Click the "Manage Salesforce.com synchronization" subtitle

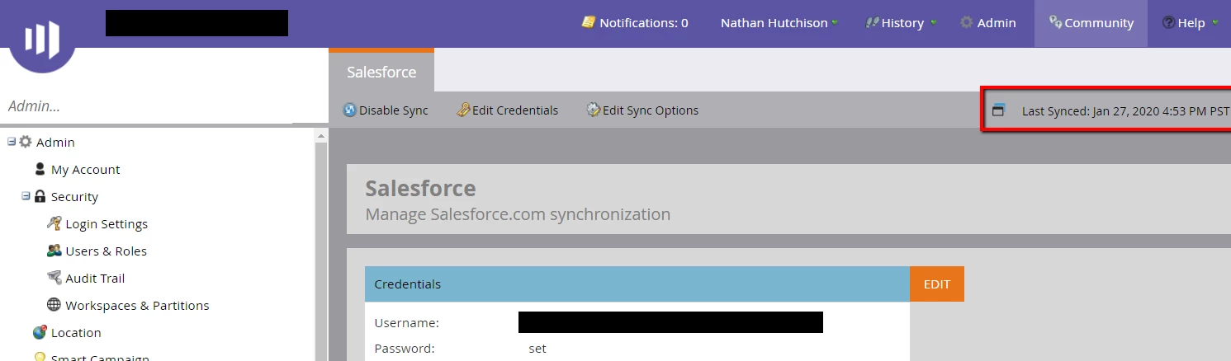518,214
